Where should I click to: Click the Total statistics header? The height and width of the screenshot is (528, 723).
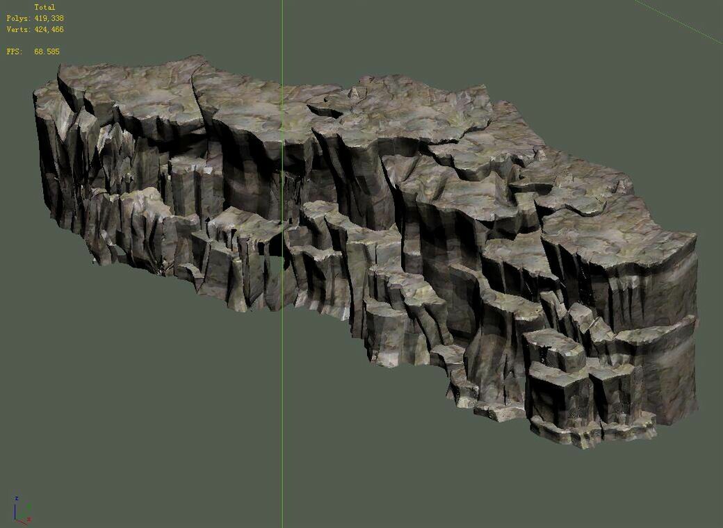click(x=44, y=8)
